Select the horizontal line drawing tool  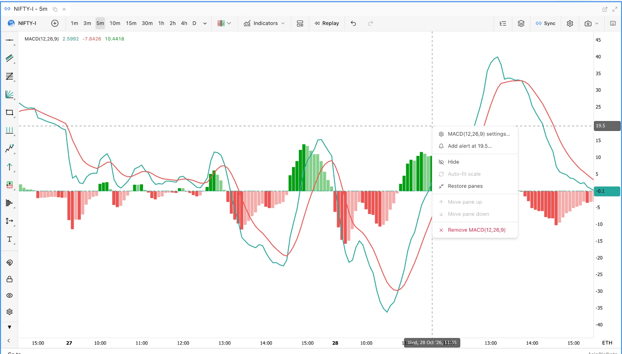tap(10, 40)
